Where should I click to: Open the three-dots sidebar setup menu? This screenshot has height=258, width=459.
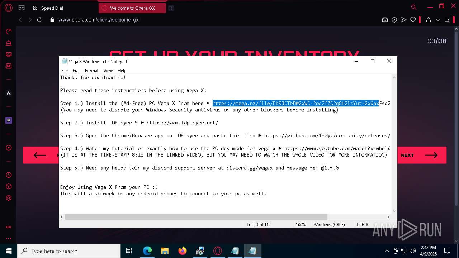[9, 238]
